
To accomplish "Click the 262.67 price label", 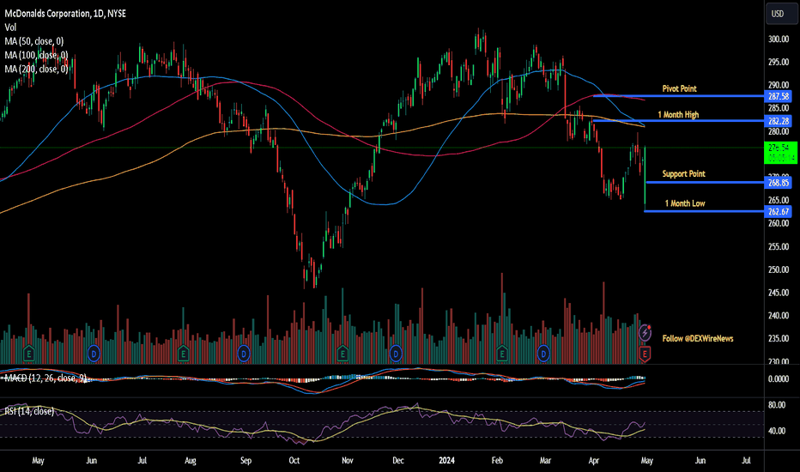I will point(778,211).
